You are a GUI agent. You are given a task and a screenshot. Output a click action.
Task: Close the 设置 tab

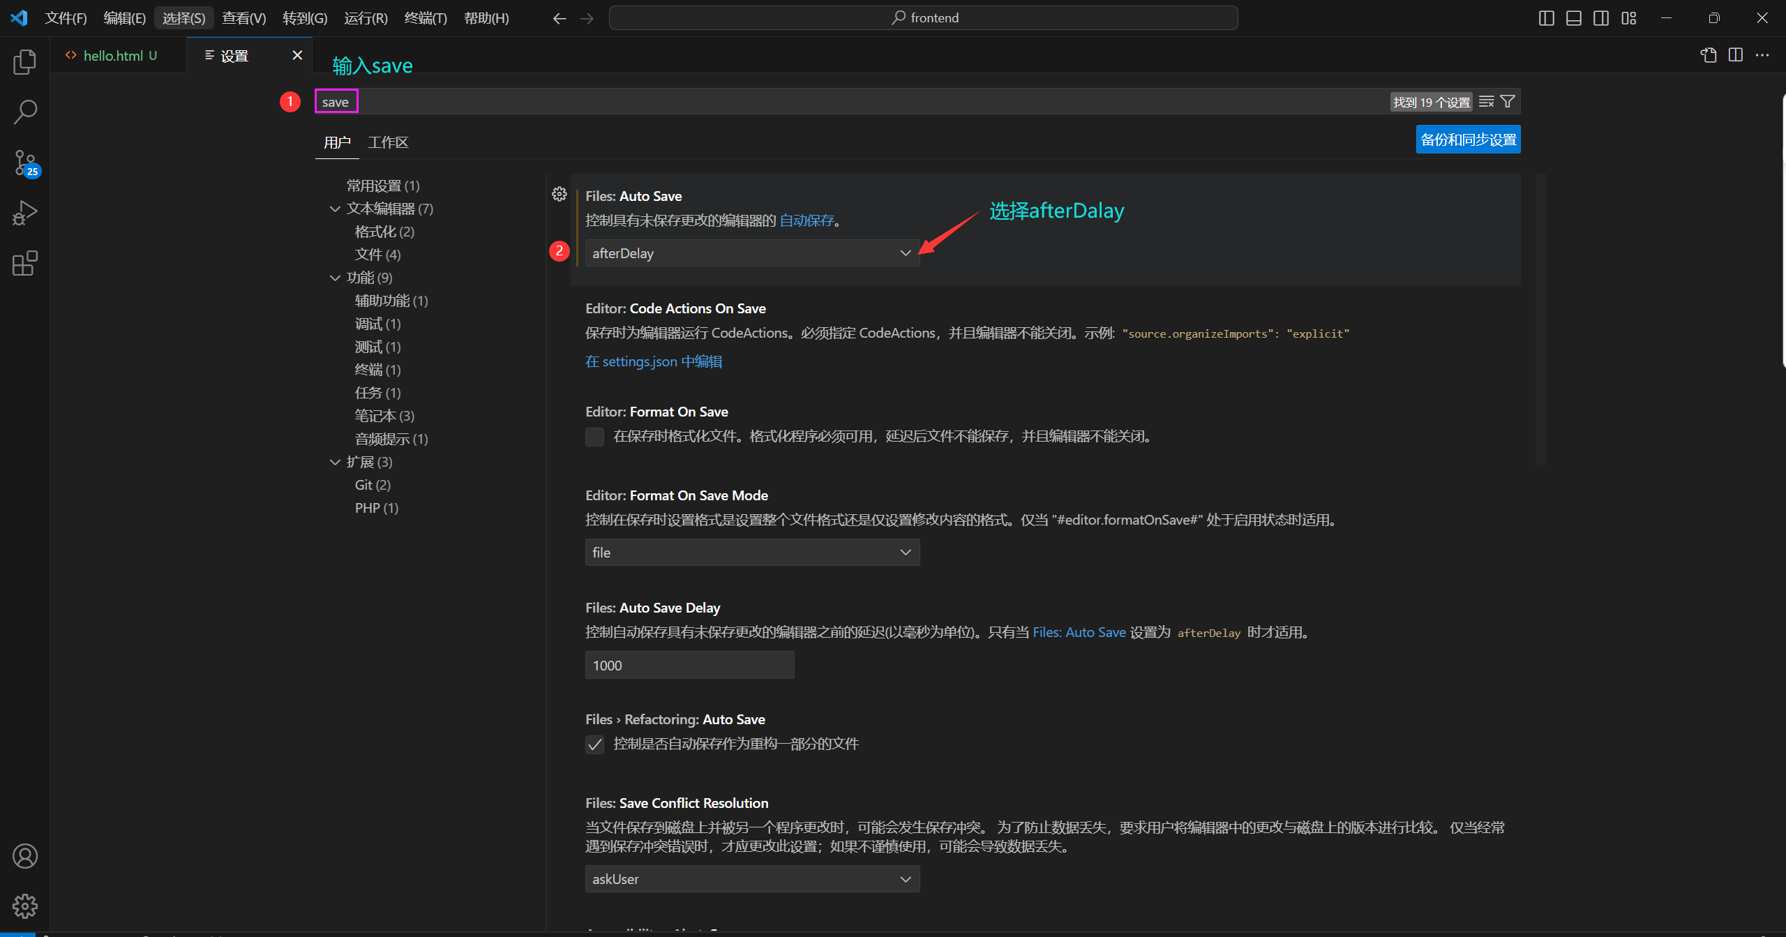coord(297,55)
